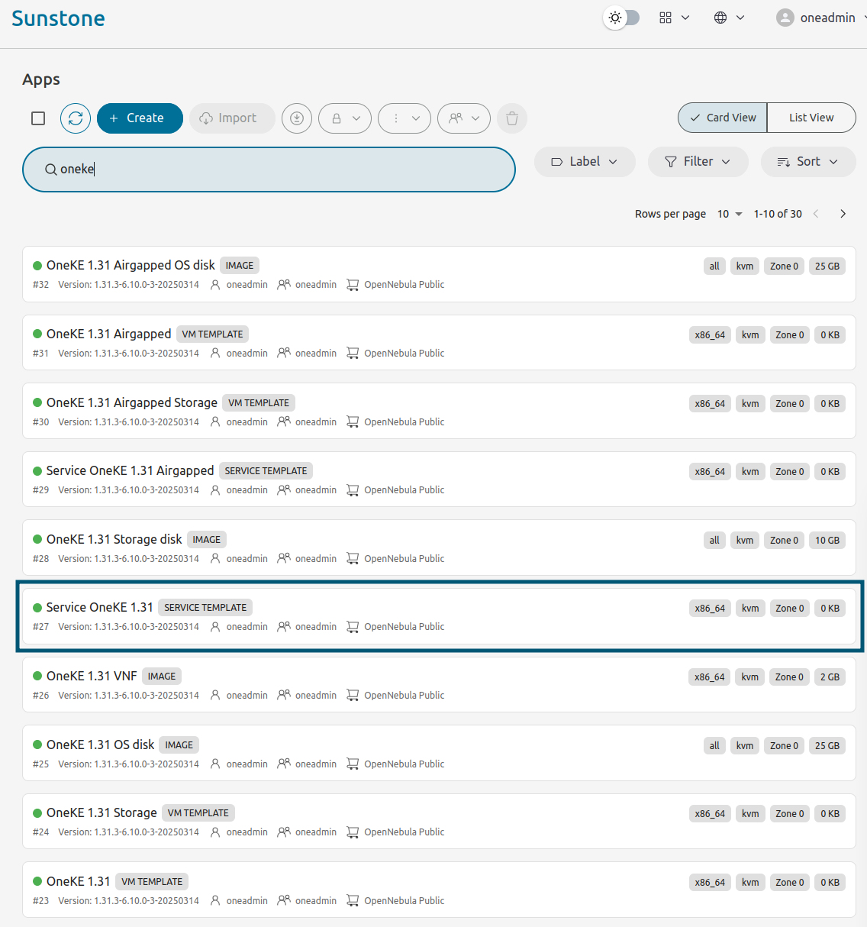The height and width of the screenshot is (927, 867).
Task: Open the oneadmin user menu
Action: (x=821, y=18)
